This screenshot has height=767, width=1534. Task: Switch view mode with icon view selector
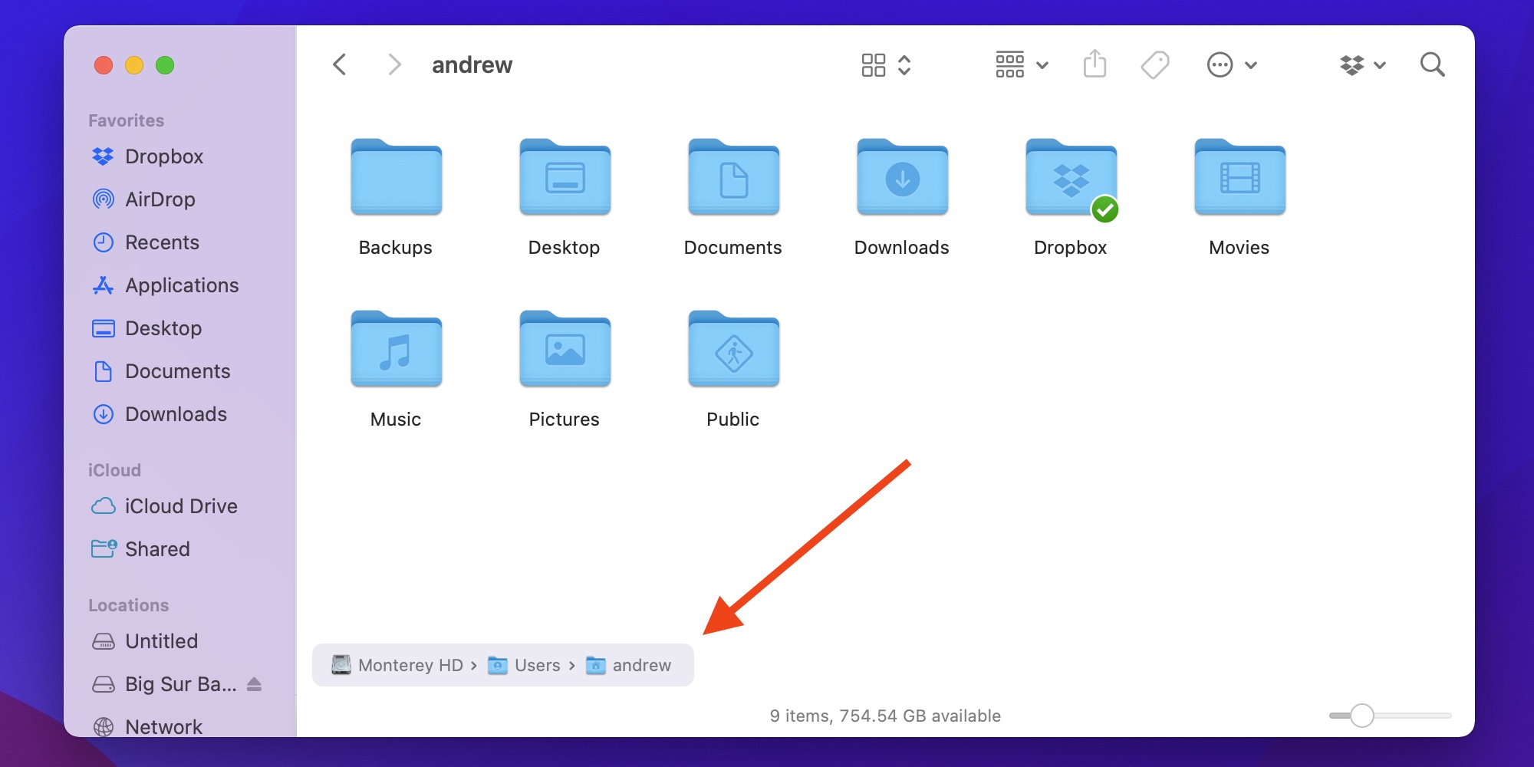pos(885,65)
